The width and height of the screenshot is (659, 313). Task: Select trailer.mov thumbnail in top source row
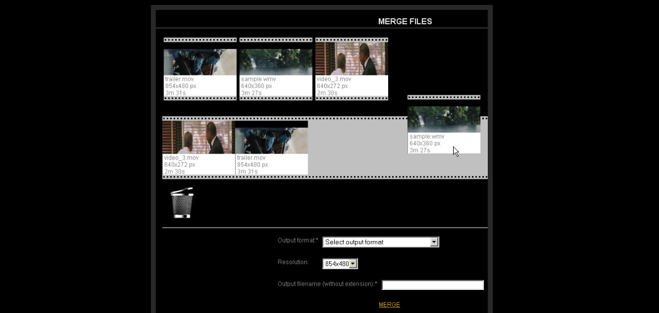[200, 62]
